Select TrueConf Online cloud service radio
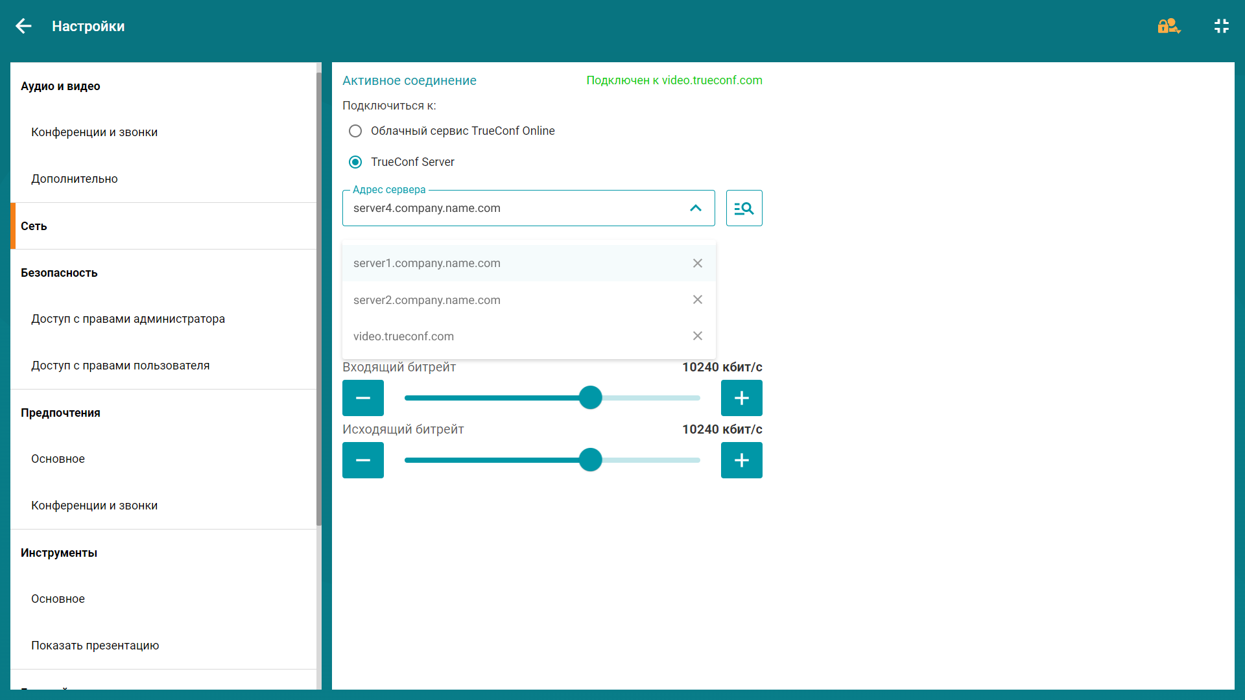 [355, 131]
